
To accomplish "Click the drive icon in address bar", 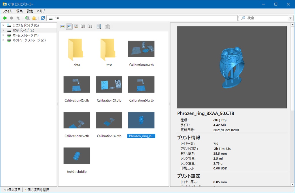I will [x=51, y=18].
